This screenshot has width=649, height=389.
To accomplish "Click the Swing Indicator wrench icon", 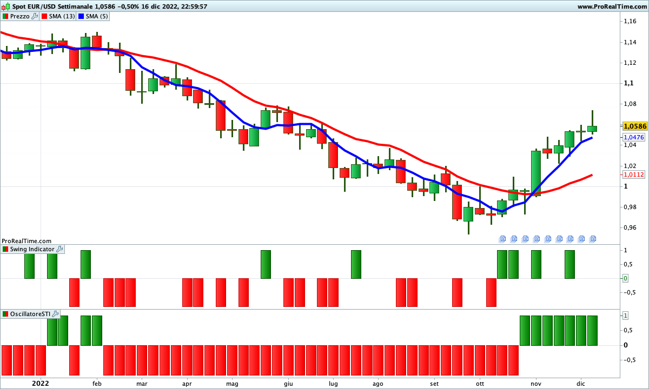I will point(59,249).
